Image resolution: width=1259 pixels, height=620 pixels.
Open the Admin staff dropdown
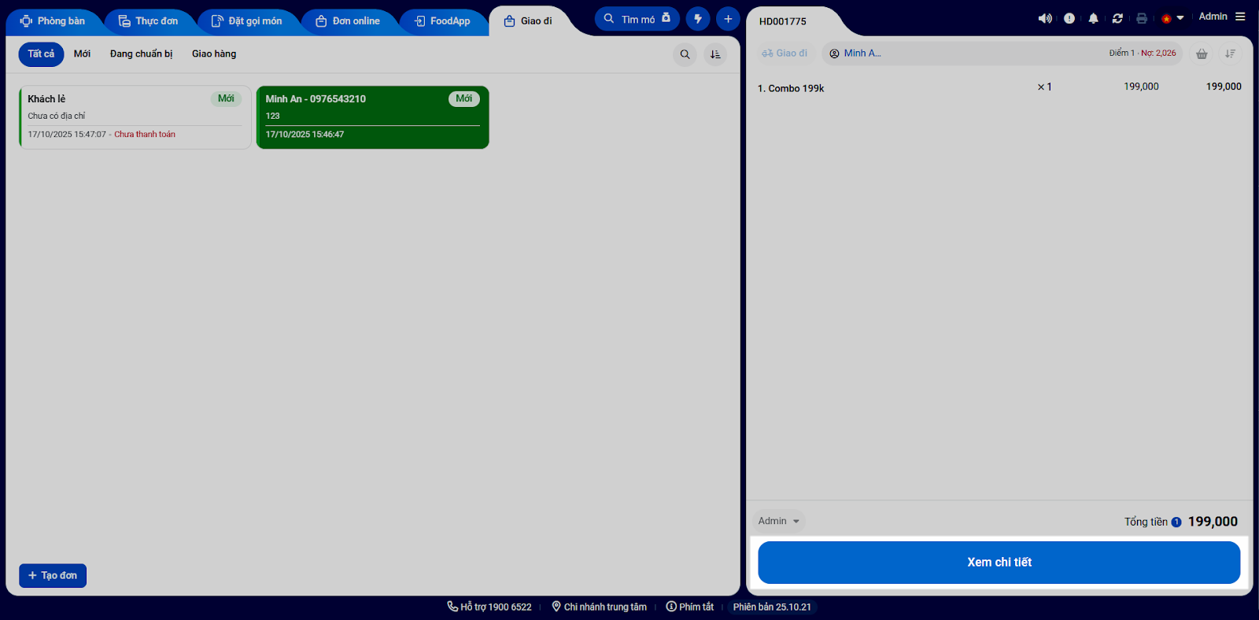[778, 521]
